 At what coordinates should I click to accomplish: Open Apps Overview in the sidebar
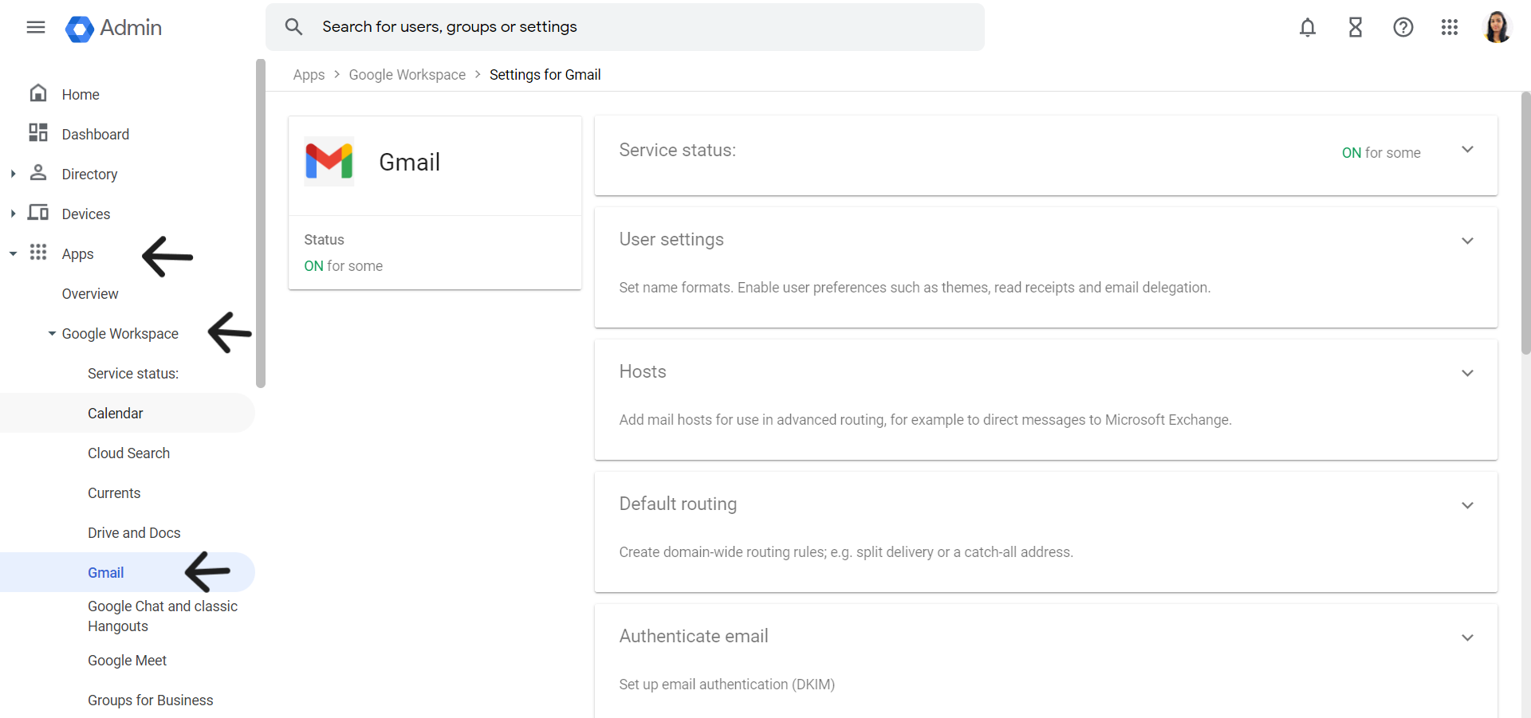click(x=90, y=294)
